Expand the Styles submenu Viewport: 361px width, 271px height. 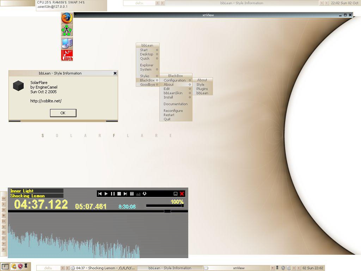coord(148,76)
